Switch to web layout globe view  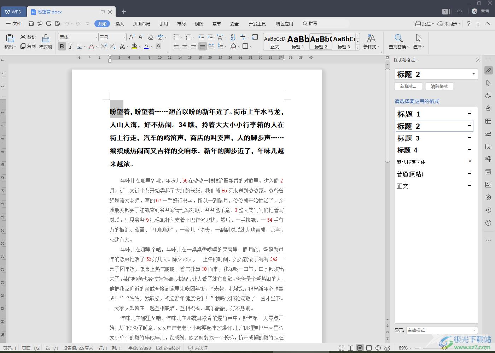pyautogui.click(x=378, y=348)
